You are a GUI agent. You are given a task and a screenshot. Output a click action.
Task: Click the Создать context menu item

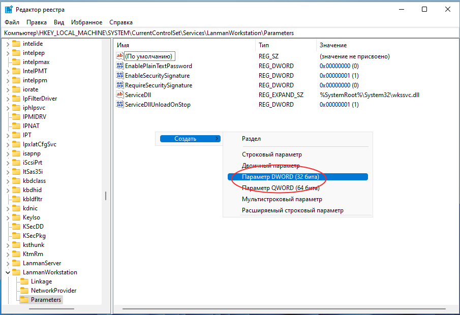pyautogui.click(x=190, y=138)
